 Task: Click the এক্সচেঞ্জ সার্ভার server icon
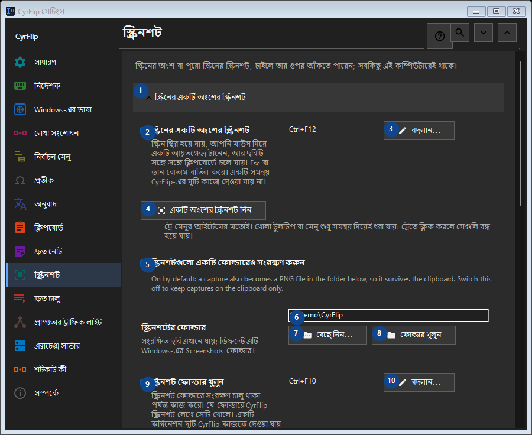[x=20, y=346]
